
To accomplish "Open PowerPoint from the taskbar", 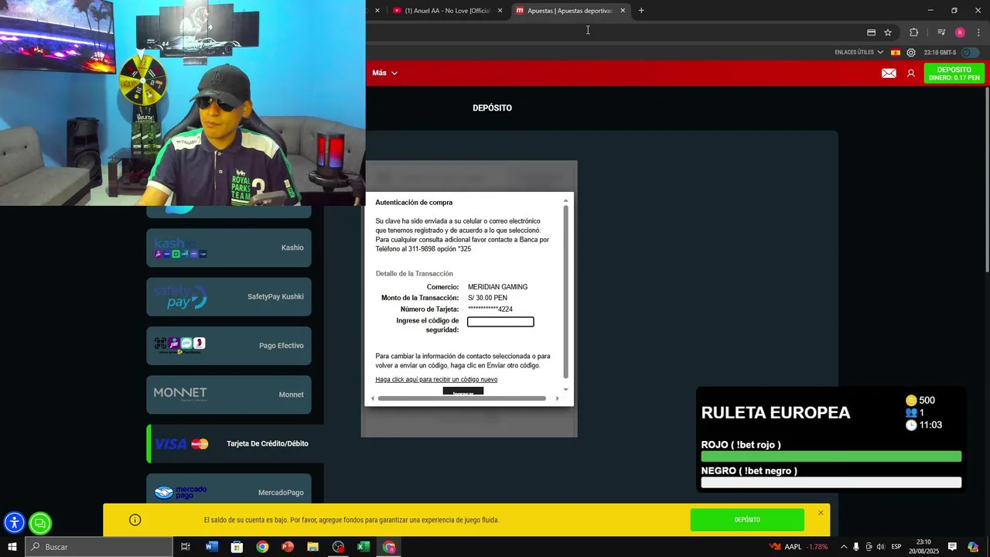I will (x=288, y=547).
